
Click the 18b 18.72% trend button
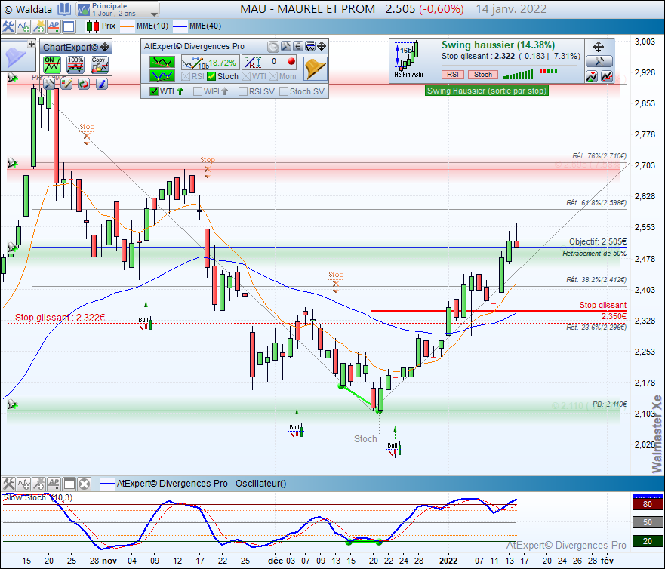(x=210, y=63)
